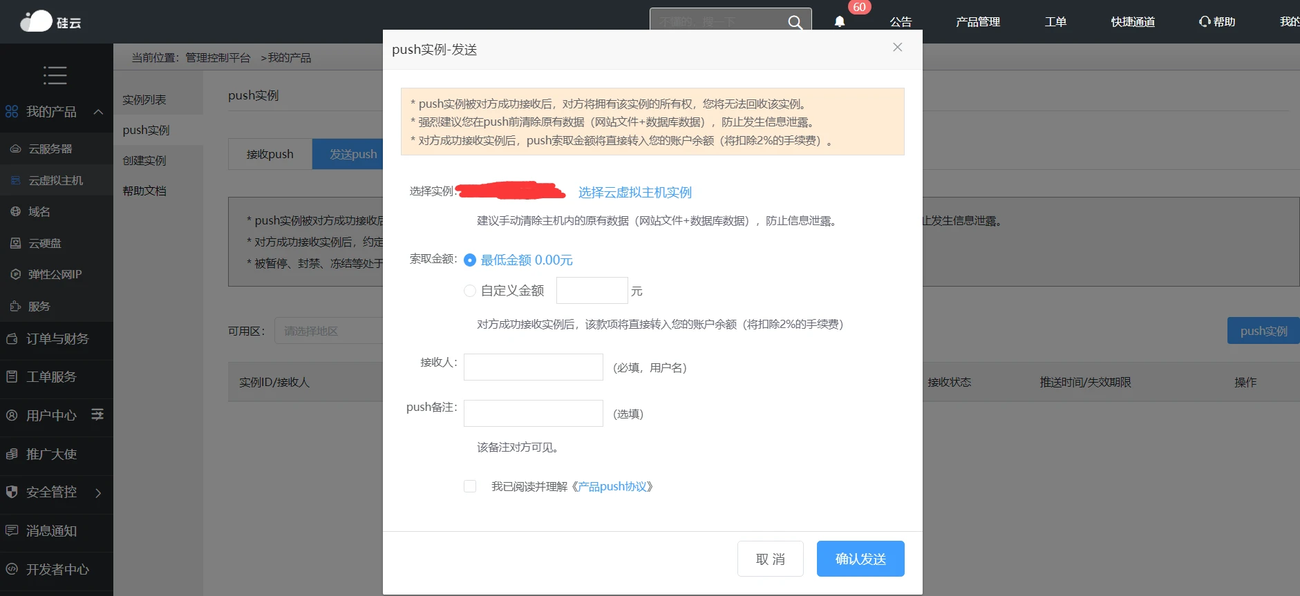The width and height of the screenshot is (1300, 596).
Task: Open notifications bell icon
Action: (839, 21)
